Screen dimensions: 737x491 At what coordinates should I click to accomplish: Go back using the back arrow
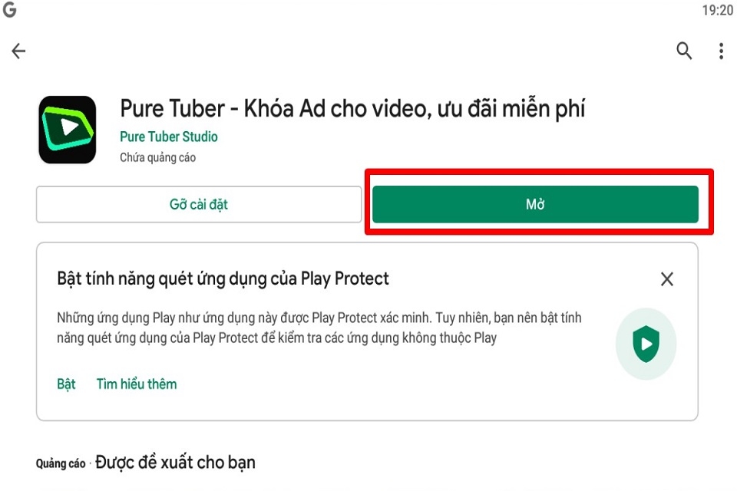pyautogui.click(x=18, y=51)
